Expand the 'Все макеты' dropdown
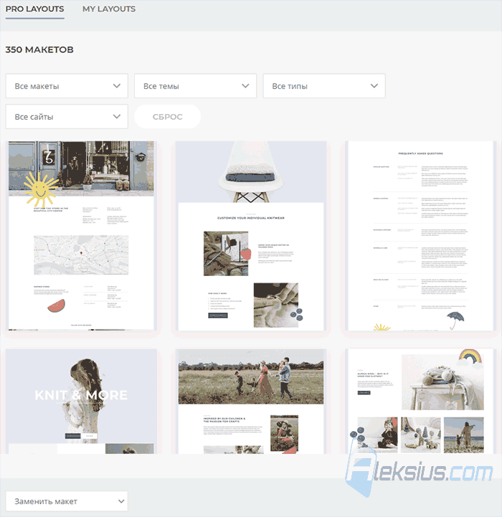The image size is (502, 517). coord(67,86)
